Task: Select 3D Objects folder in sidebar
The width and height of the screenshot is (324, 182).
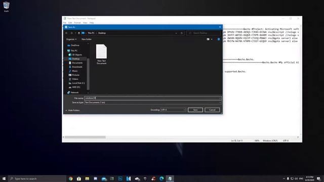Action: tap(75, 55)
